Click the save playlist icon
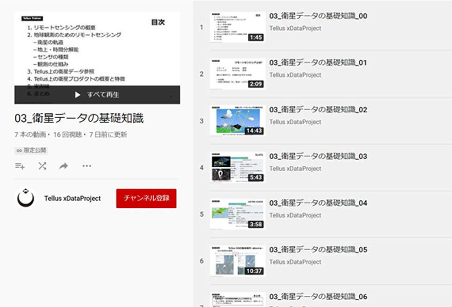The image size is (452, 307). (20, 166)
